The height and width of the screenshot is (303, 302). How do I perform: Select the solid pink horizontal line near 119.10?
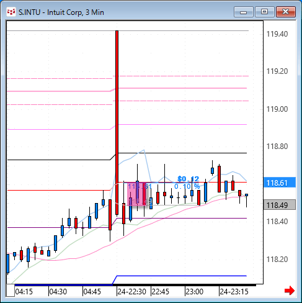pos(182,88)
